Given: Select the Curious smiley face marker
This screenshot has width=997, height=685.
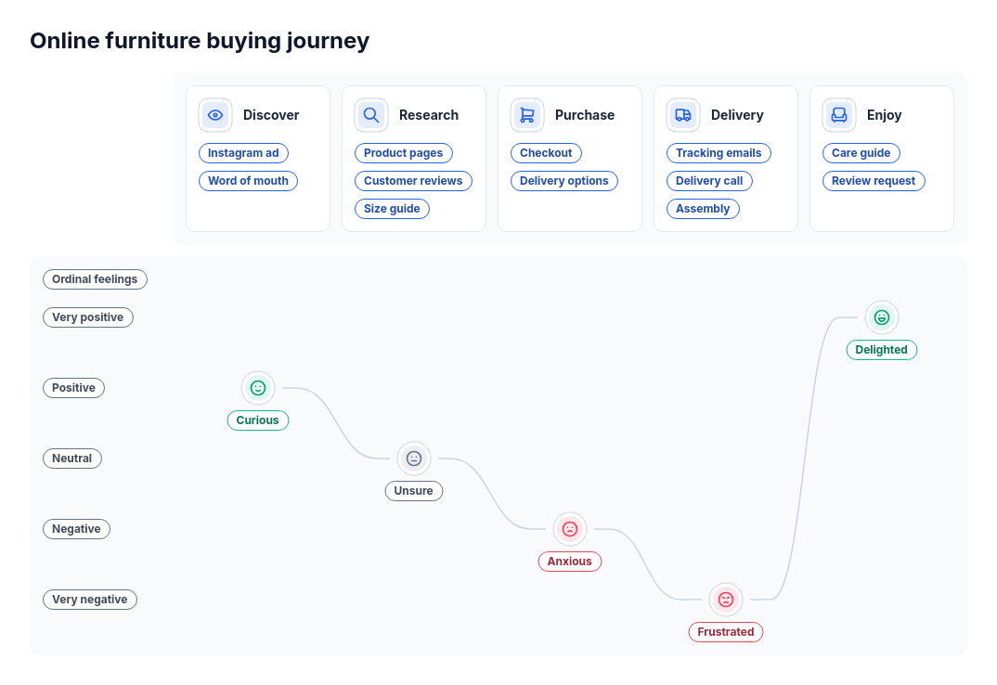Looking at the screenshot, I should (258, 388).
